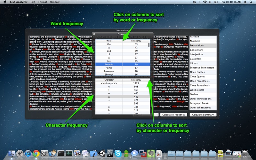Select the word row 'and'
The height and width of the screenshot is (160, 256).
click(x=123, y=51)
